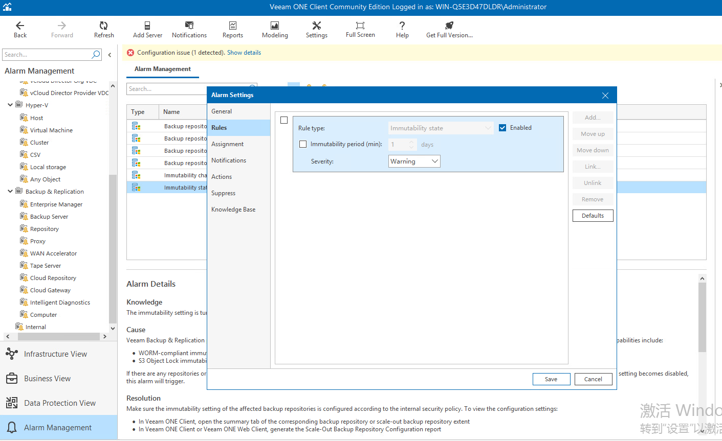Open the Reports toolbar icon
Image resolution: width=722 pixels, height=441 pixels.
click(233, 29)
